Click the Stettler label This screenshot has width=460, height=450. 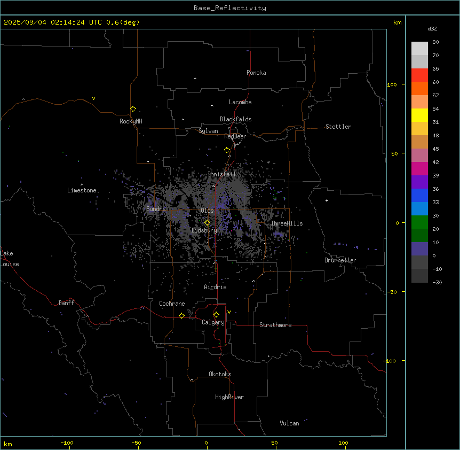338,127
